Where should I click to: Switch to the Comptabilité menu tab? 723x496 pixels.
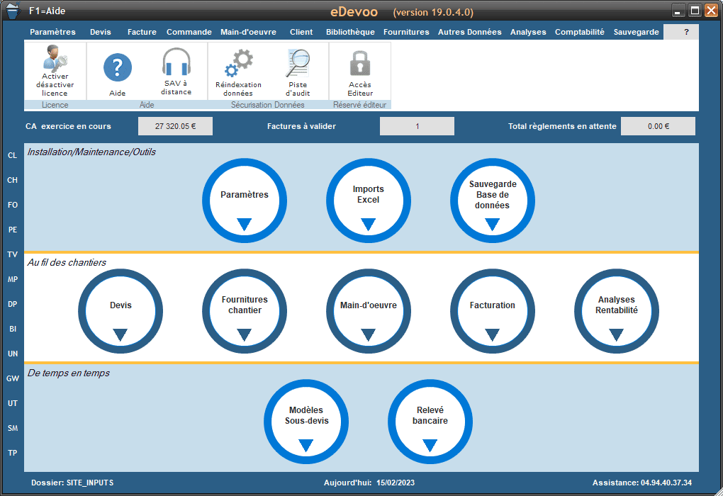[x=579, y=32]
